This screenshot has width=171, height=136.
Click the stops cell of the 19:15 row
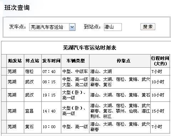point(120,95)
